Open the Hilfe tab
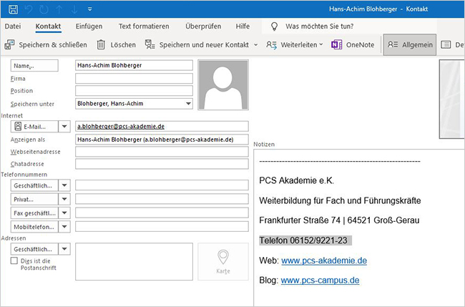This screenshot has width=465, height=307. (x=243, y=26)
